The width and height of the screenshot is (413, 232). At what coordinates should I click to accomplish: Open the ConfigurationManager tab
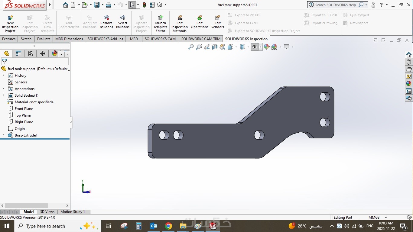31,53
